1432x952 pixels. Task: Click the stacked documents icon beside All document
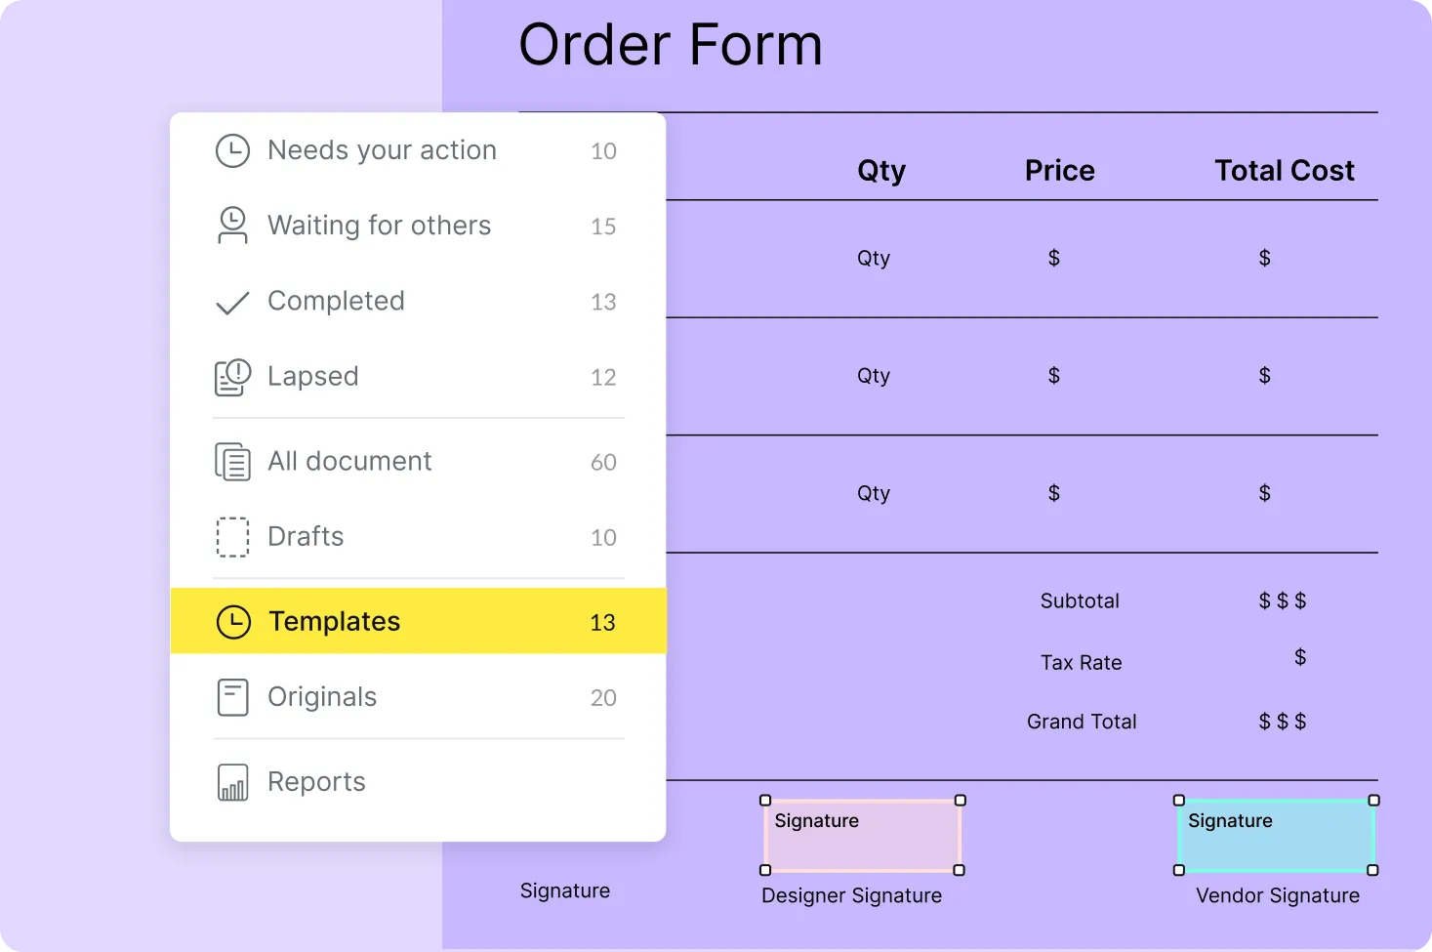(232, 461)
